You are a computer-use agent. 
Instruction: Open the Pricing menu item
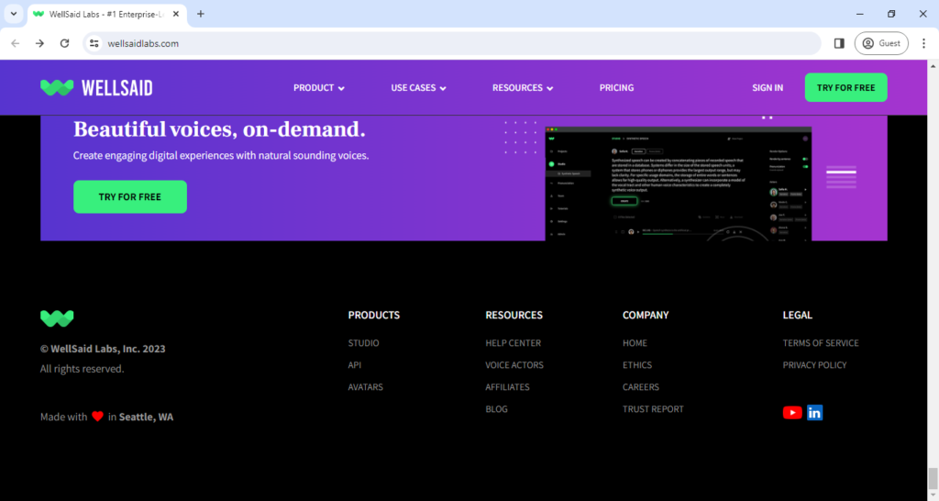tap(616, 88)
